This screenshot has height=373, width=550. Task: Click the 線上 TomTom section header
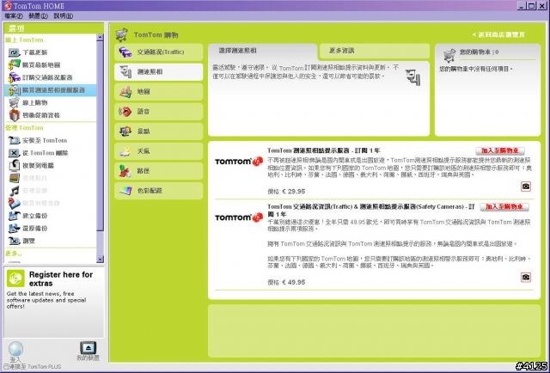click(x=24, y=40)
